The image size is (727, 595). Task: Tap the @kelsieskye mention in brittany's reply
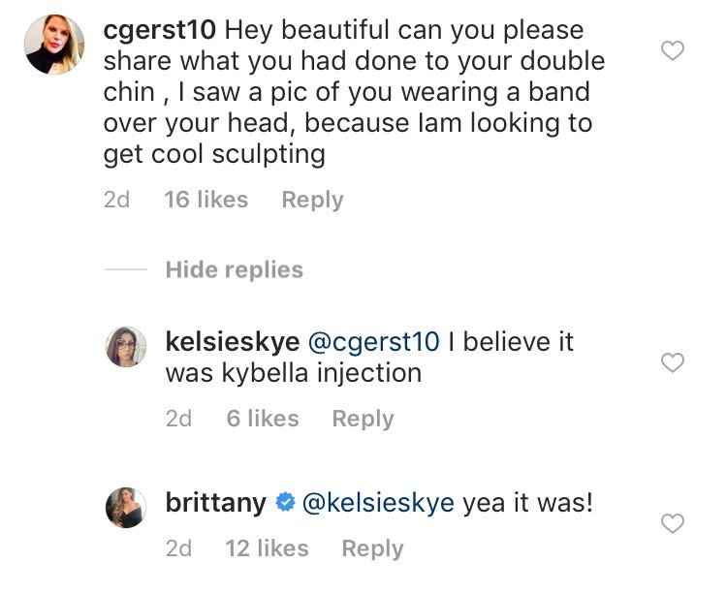[377, 503]
